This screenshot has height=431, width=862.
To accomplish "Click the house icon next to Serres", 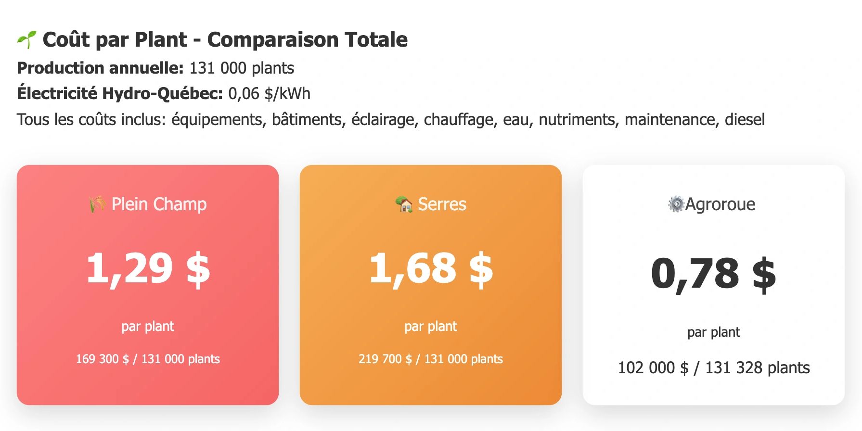I will [x=404, y=204].
